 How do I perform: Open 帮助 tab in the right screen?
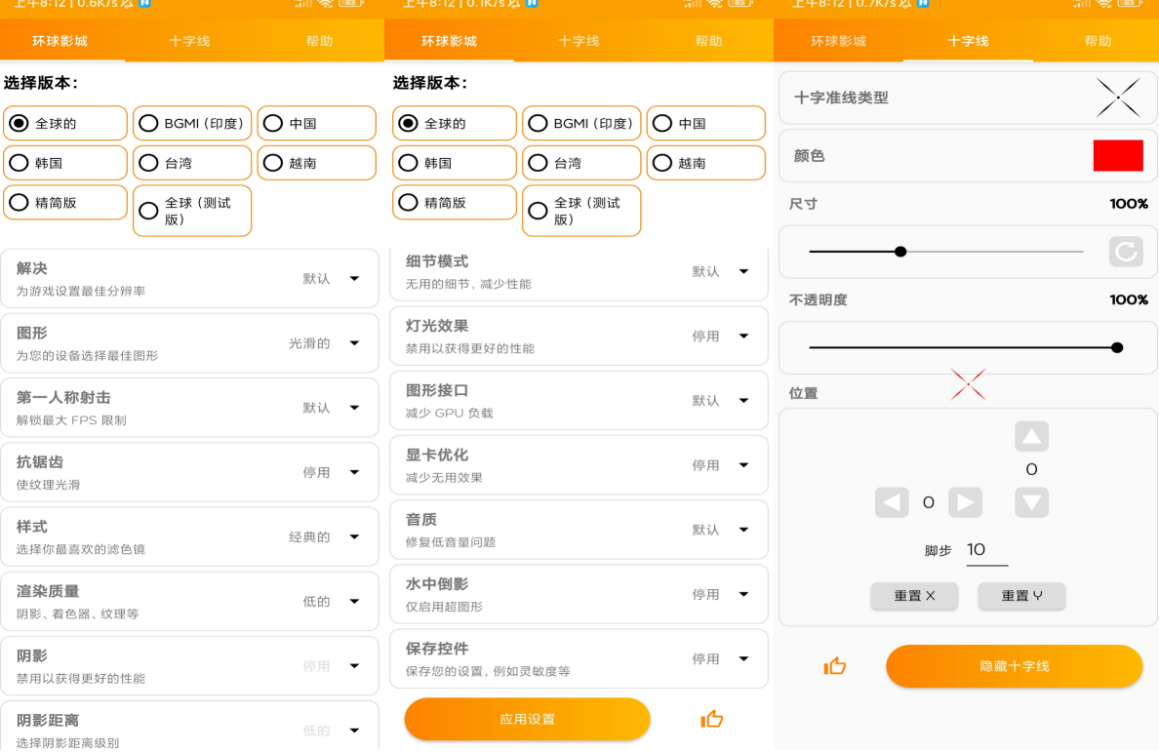[1098, 41]
